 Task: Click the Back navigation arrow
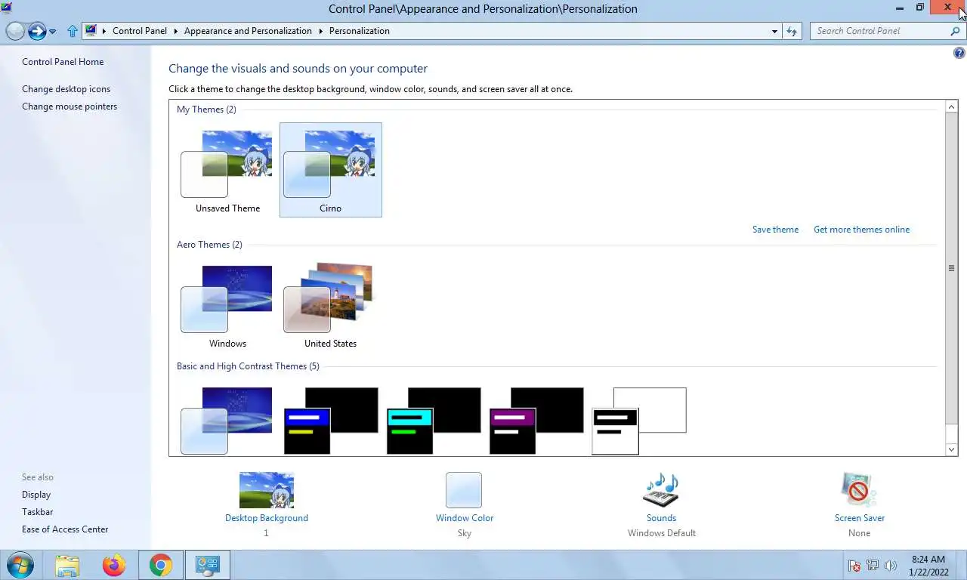coord(15,31)
